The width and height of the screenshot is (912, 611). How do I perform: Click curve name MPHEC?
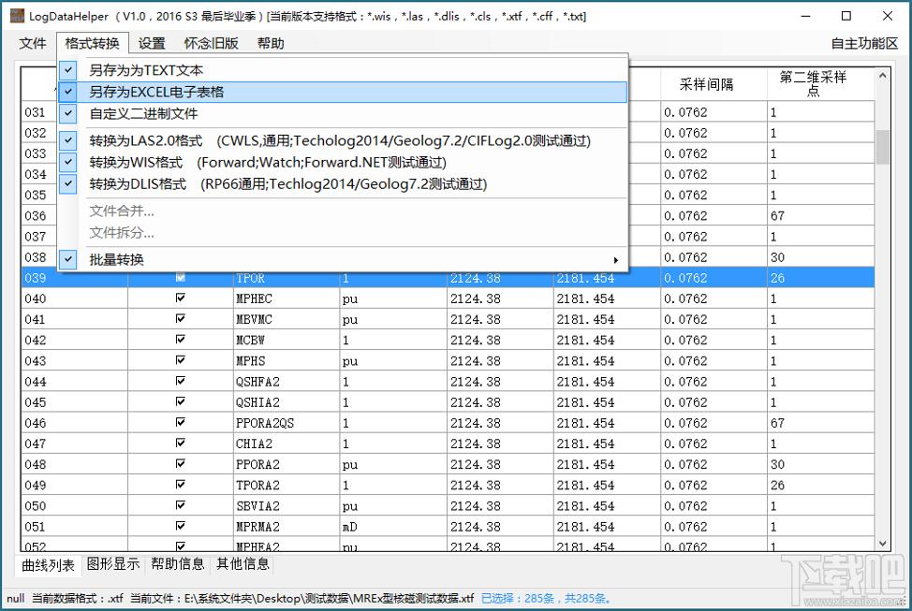pos(254,298)
